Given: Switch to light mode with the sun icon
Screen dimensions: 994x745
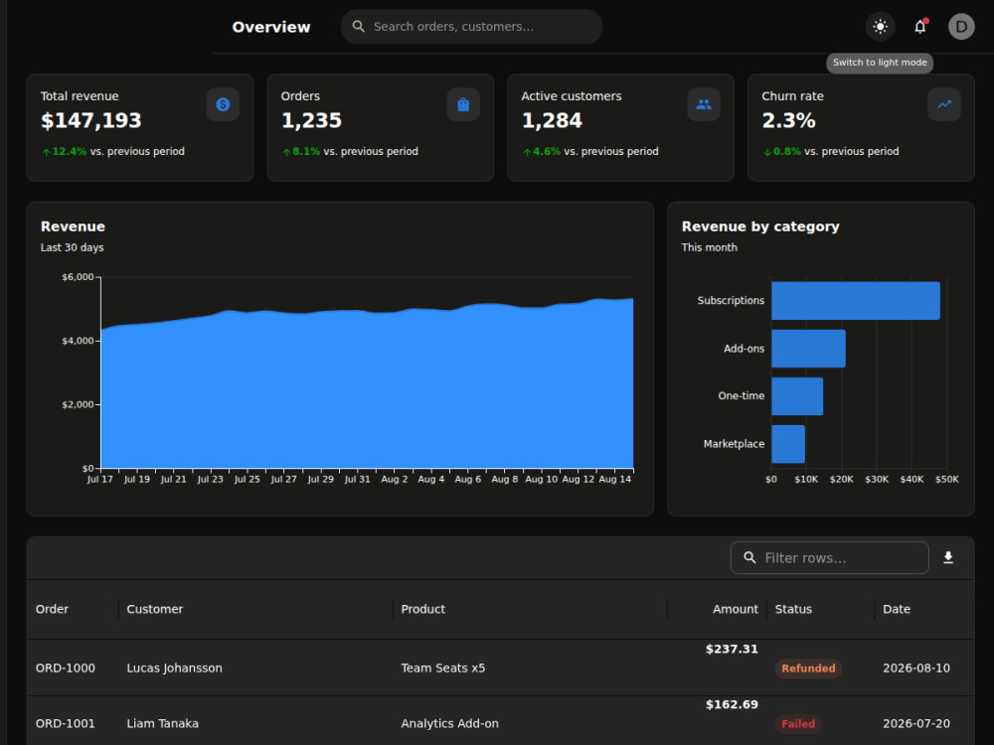Looking at the screenshot, I should [x=880, y=27].
